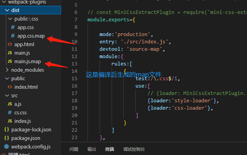Click 'css-loader' string on line 19
Screen dimensions: 247x155
tap(189, 108)
